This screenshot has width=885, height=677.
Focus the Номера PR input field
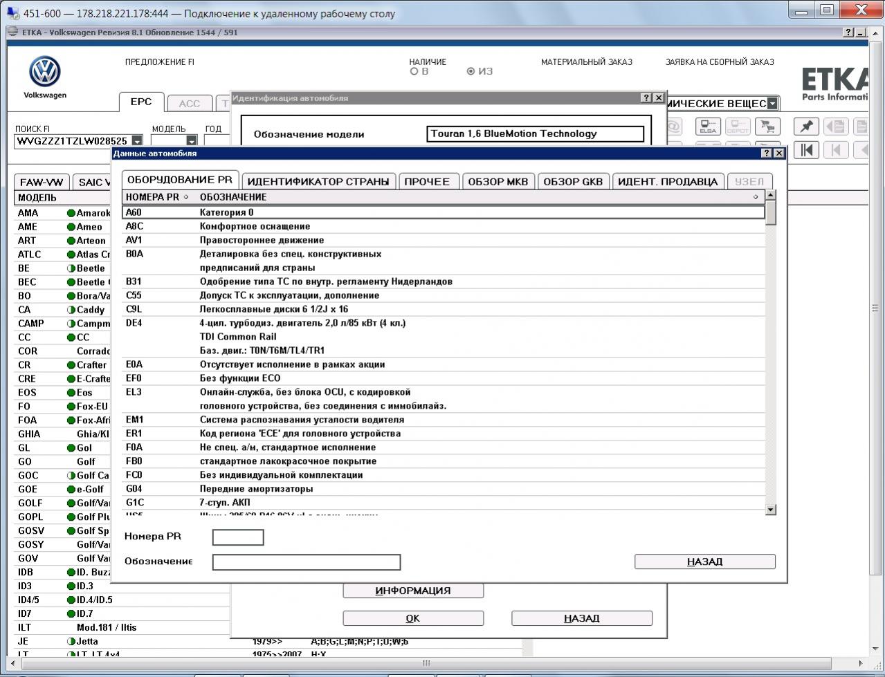coord(238,537)
